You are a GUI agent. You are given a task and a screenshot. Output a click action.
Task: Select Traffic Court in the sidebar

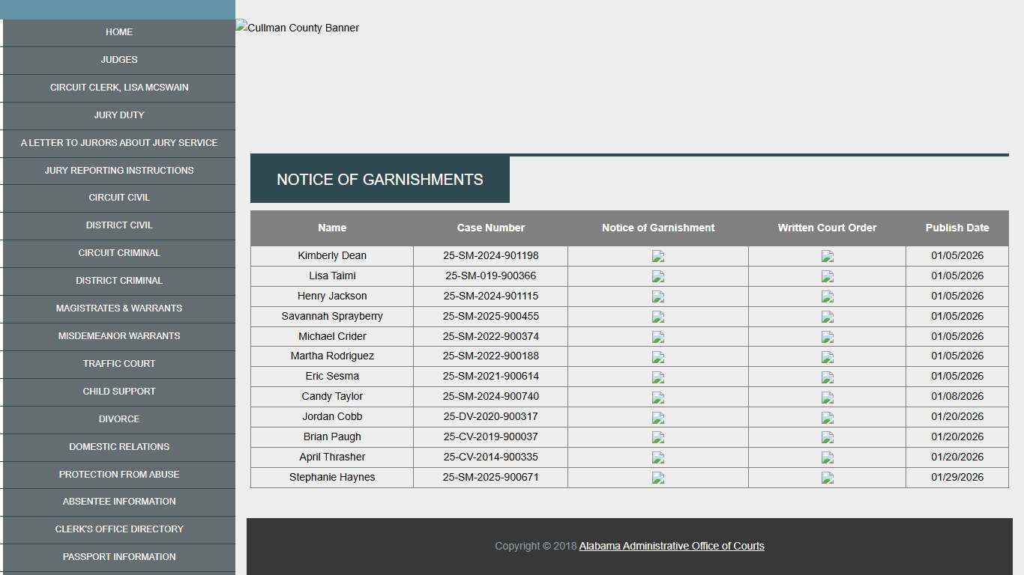(119, 364)
